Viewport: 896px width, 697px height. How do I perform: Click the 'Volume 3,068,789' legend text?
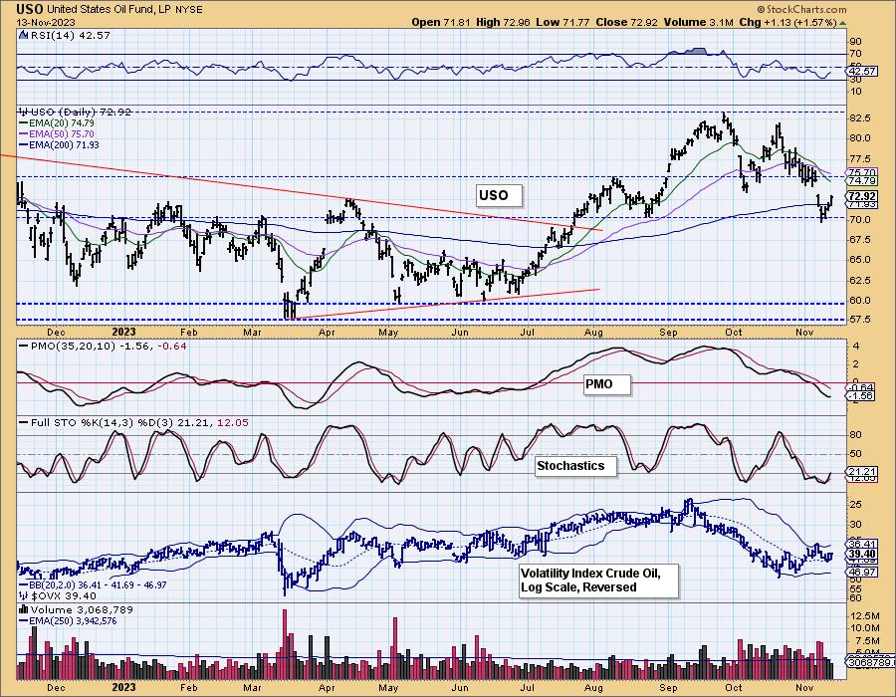tap(82, 609)
